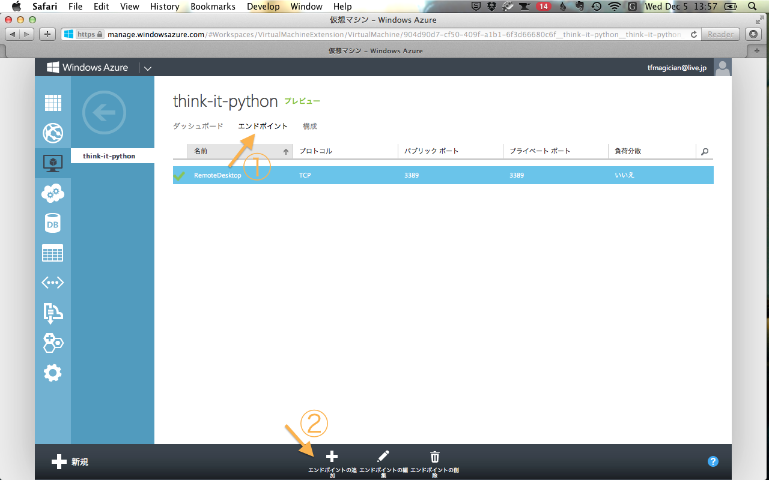Viewport: 769px width, 480px height.
Task: Expand the dropdown chevron beside Windows Azure
Action: click(148, 68)
